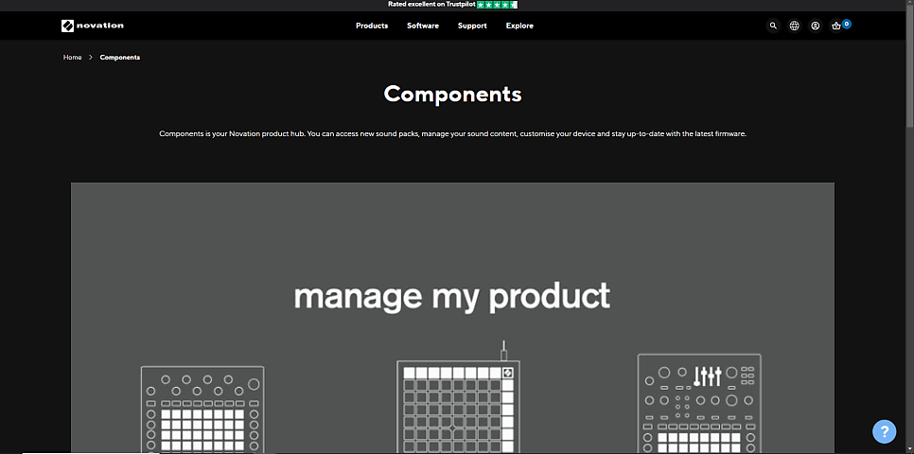Open the blue help question-mark bubble
Image resolution: width=914 pixels, height=454 pixels.
coord(885,432)
